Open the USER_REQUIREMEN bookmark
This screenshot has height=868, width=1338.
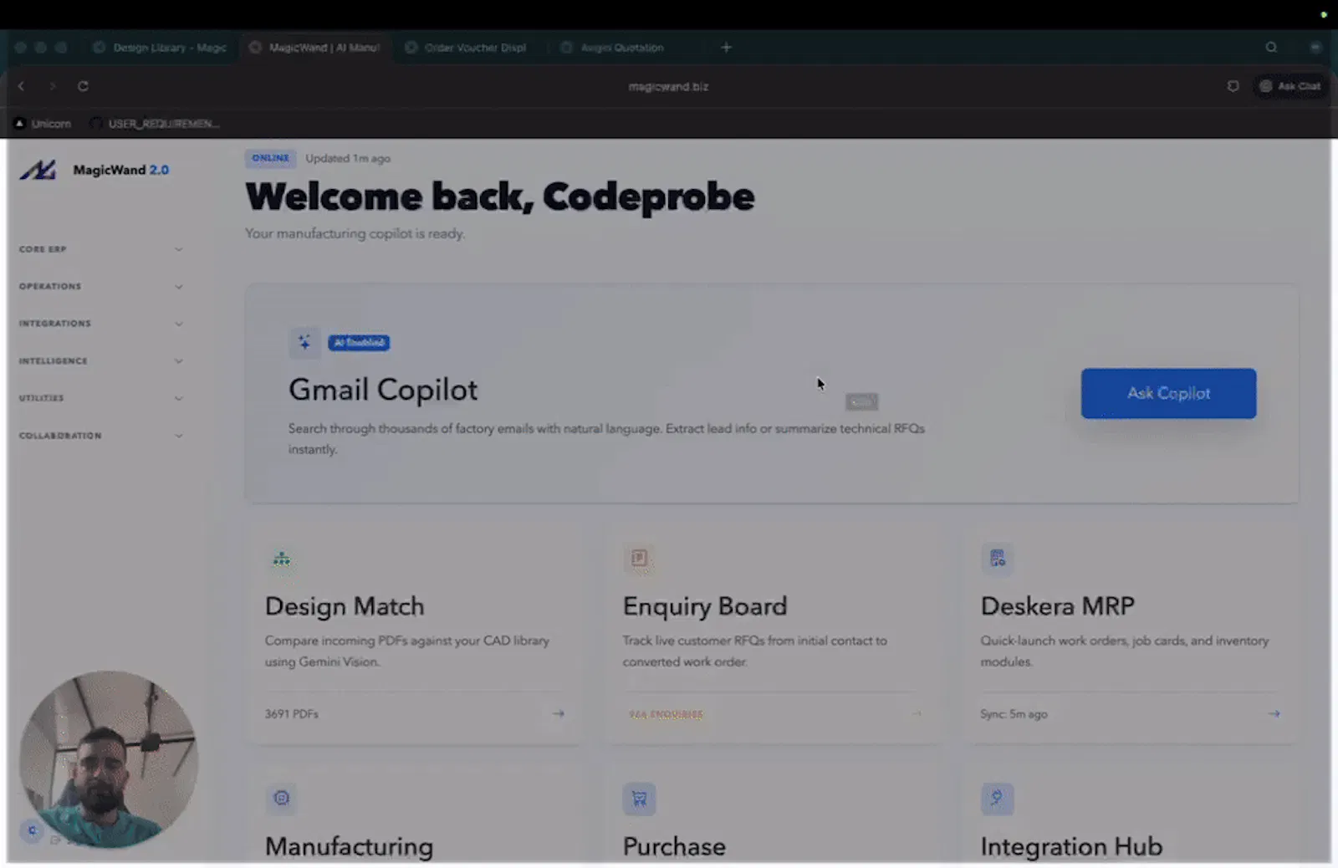[x=155, y=124]
